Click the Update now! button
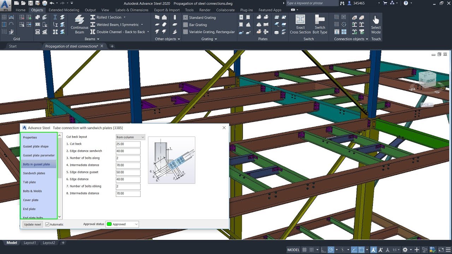The image size is (452, 254). tap(32, 224)
